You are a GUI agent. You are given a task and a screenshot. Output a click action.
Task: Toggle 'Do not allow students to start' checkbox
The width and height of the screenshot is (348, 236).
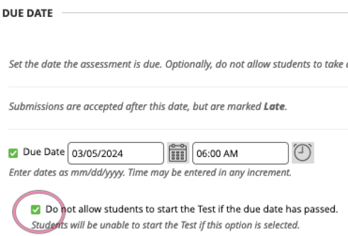click(x=35, y=209)
